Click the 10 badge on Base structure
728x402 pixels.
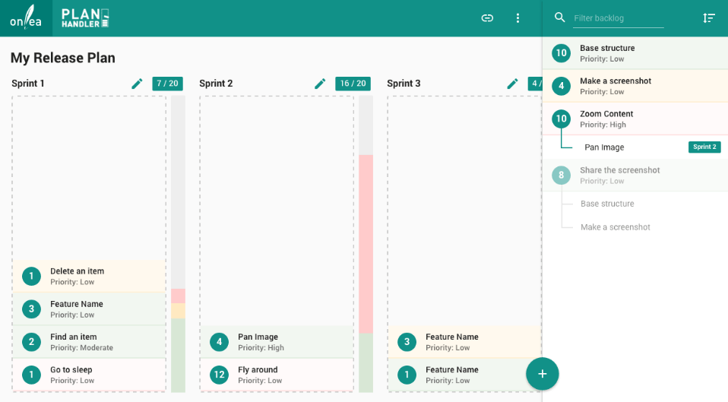[561, 53]
